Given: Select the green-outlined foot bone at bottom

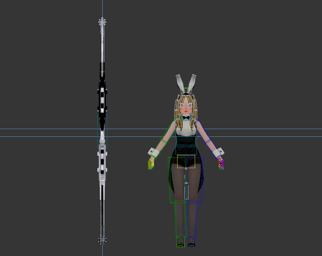Looking at the screenshot, I should click(x=181, y=245).
